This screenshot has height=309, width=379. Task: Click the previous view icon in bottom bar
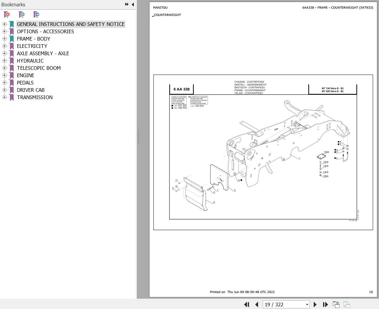(x=336, y=304)
